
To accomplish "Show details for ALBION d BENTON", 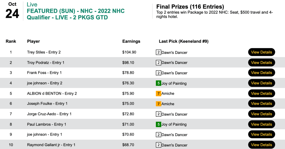I will coord(261,93).
